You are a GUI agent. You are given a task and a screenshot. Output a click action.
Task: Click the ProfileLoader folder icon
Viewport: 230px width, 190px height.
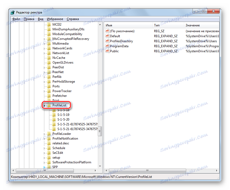(x=49, y=134)
